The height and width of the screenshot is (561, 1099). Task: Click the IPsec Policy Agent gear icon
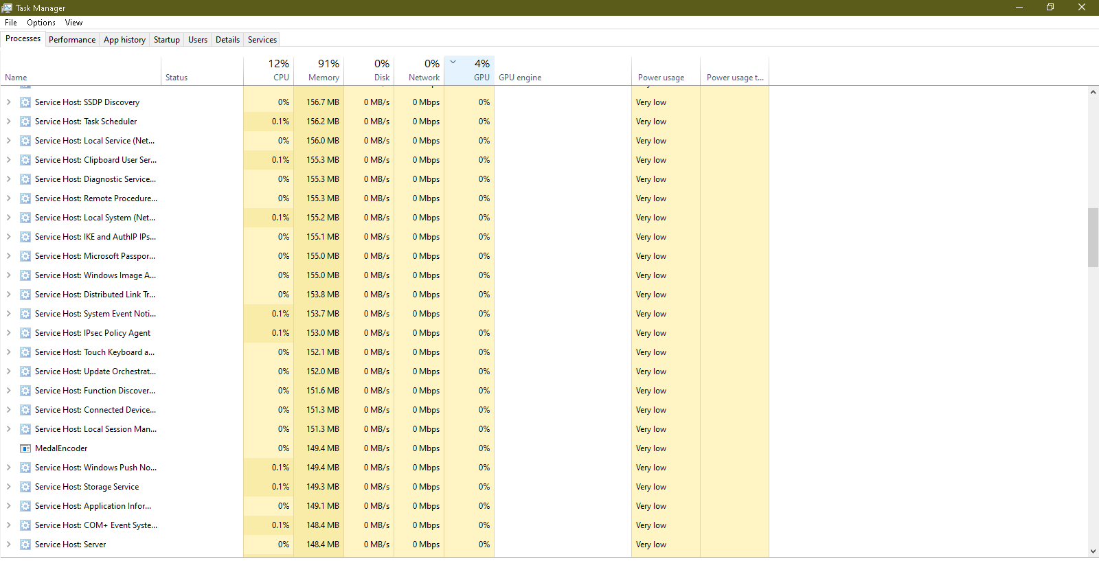pyautogui.click(x=25, y=333)
